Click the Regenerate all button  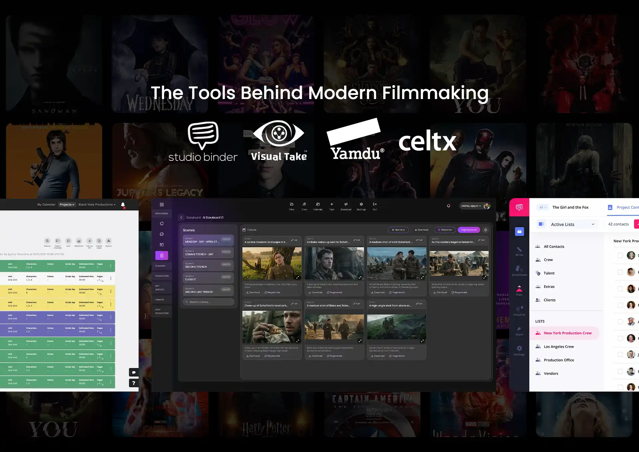pos(469,229)
